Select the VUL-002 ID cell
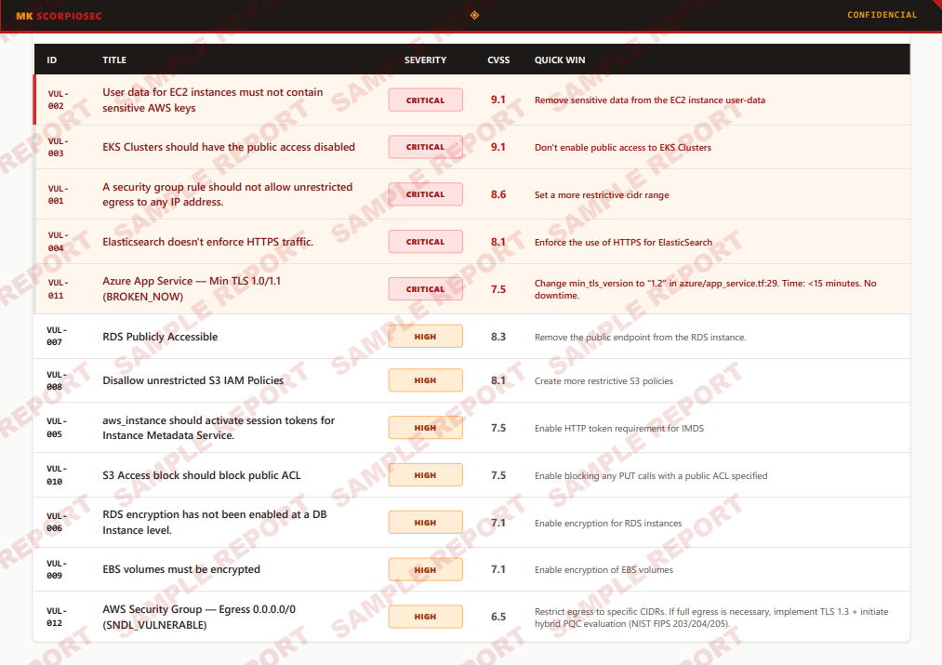The image size is (942, 665). (x=59, y=100)
